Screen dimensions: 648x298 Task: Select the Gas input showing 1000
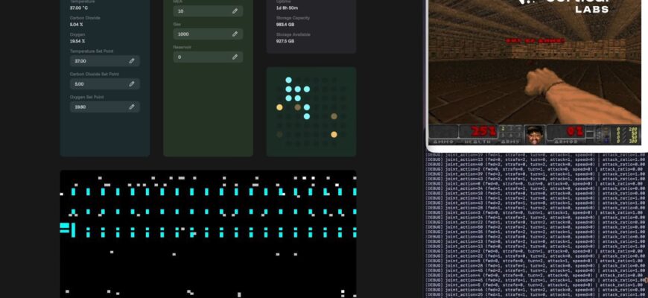[208, 34]
